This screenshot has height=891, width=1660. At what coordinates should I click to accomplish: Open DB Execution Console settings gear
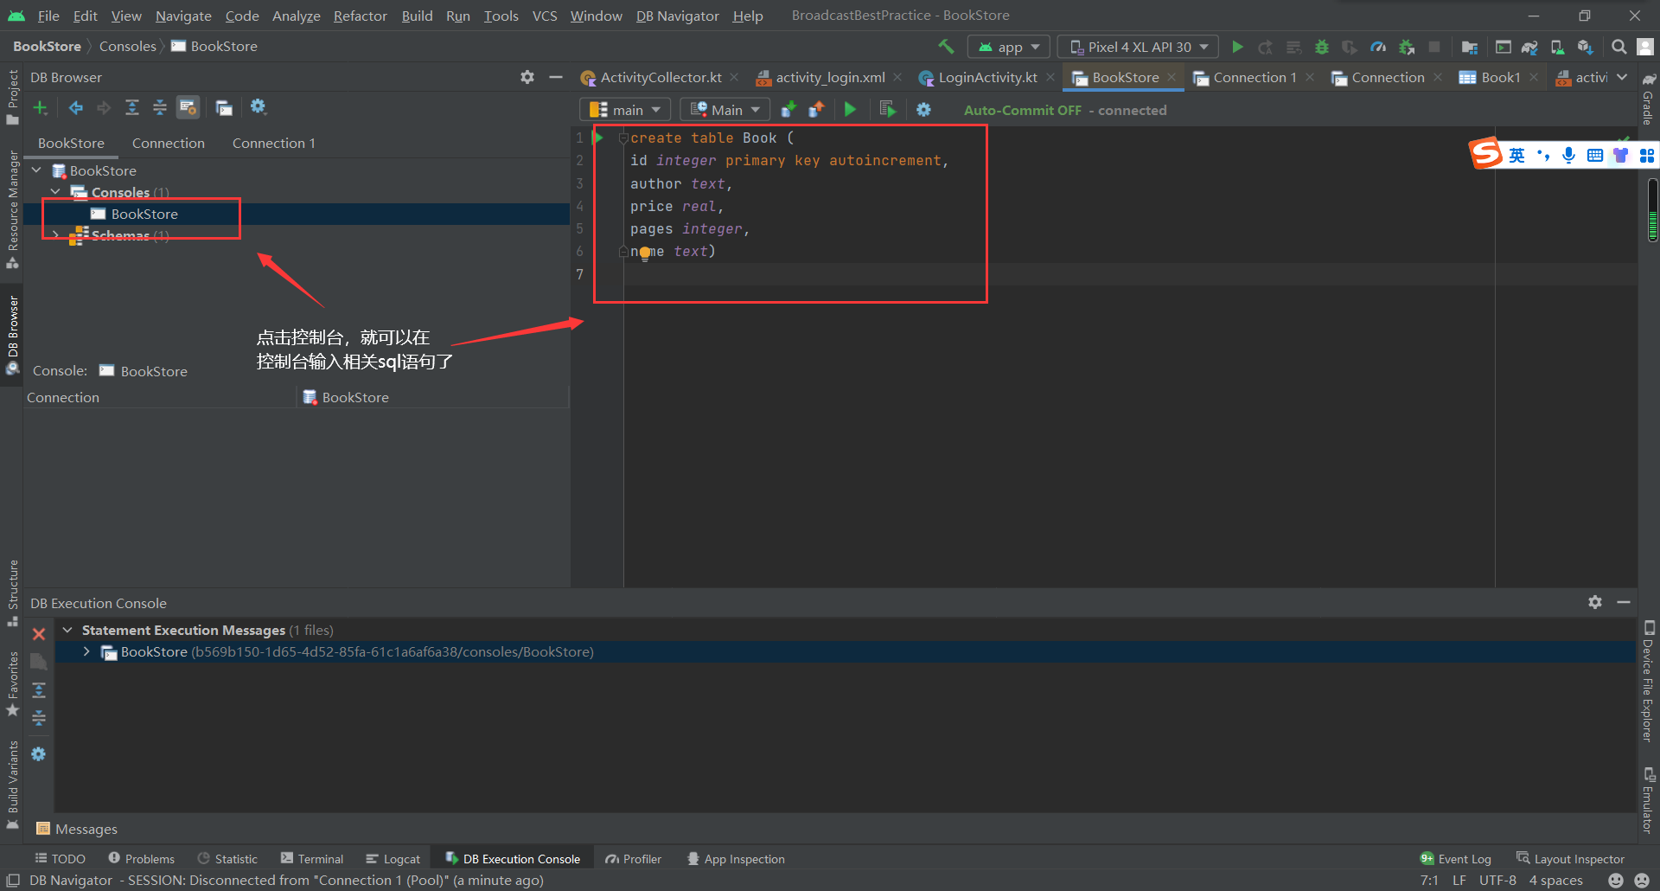click(x=1595, y=602)
